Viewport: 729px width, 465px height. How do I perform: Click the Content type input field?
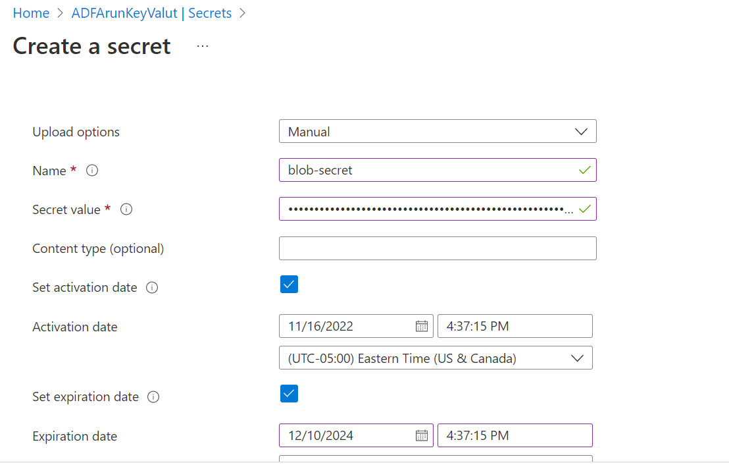[x=438, y=248]
